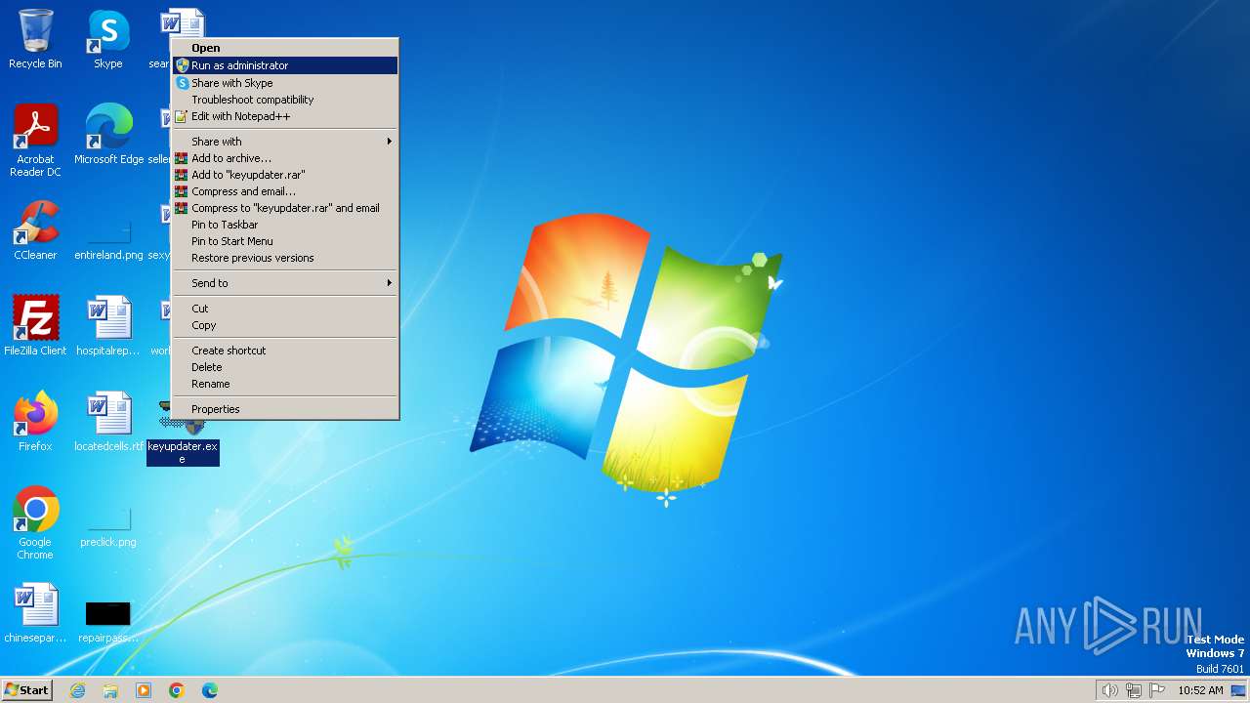Click the taskbar clock showing 10:52 AM
Viewport: 1250px width, 703px height.
pyautogui.click(x=1200, y=690)
